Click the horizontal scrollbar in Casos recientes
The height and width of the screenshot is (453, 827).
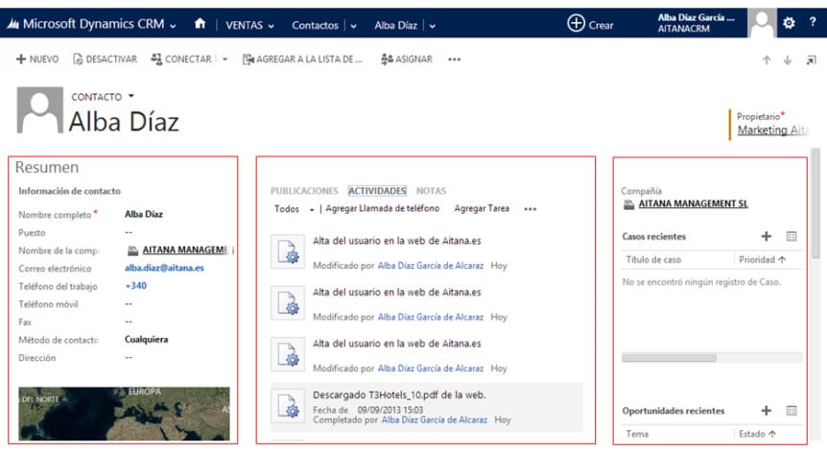tap(670, 357)
